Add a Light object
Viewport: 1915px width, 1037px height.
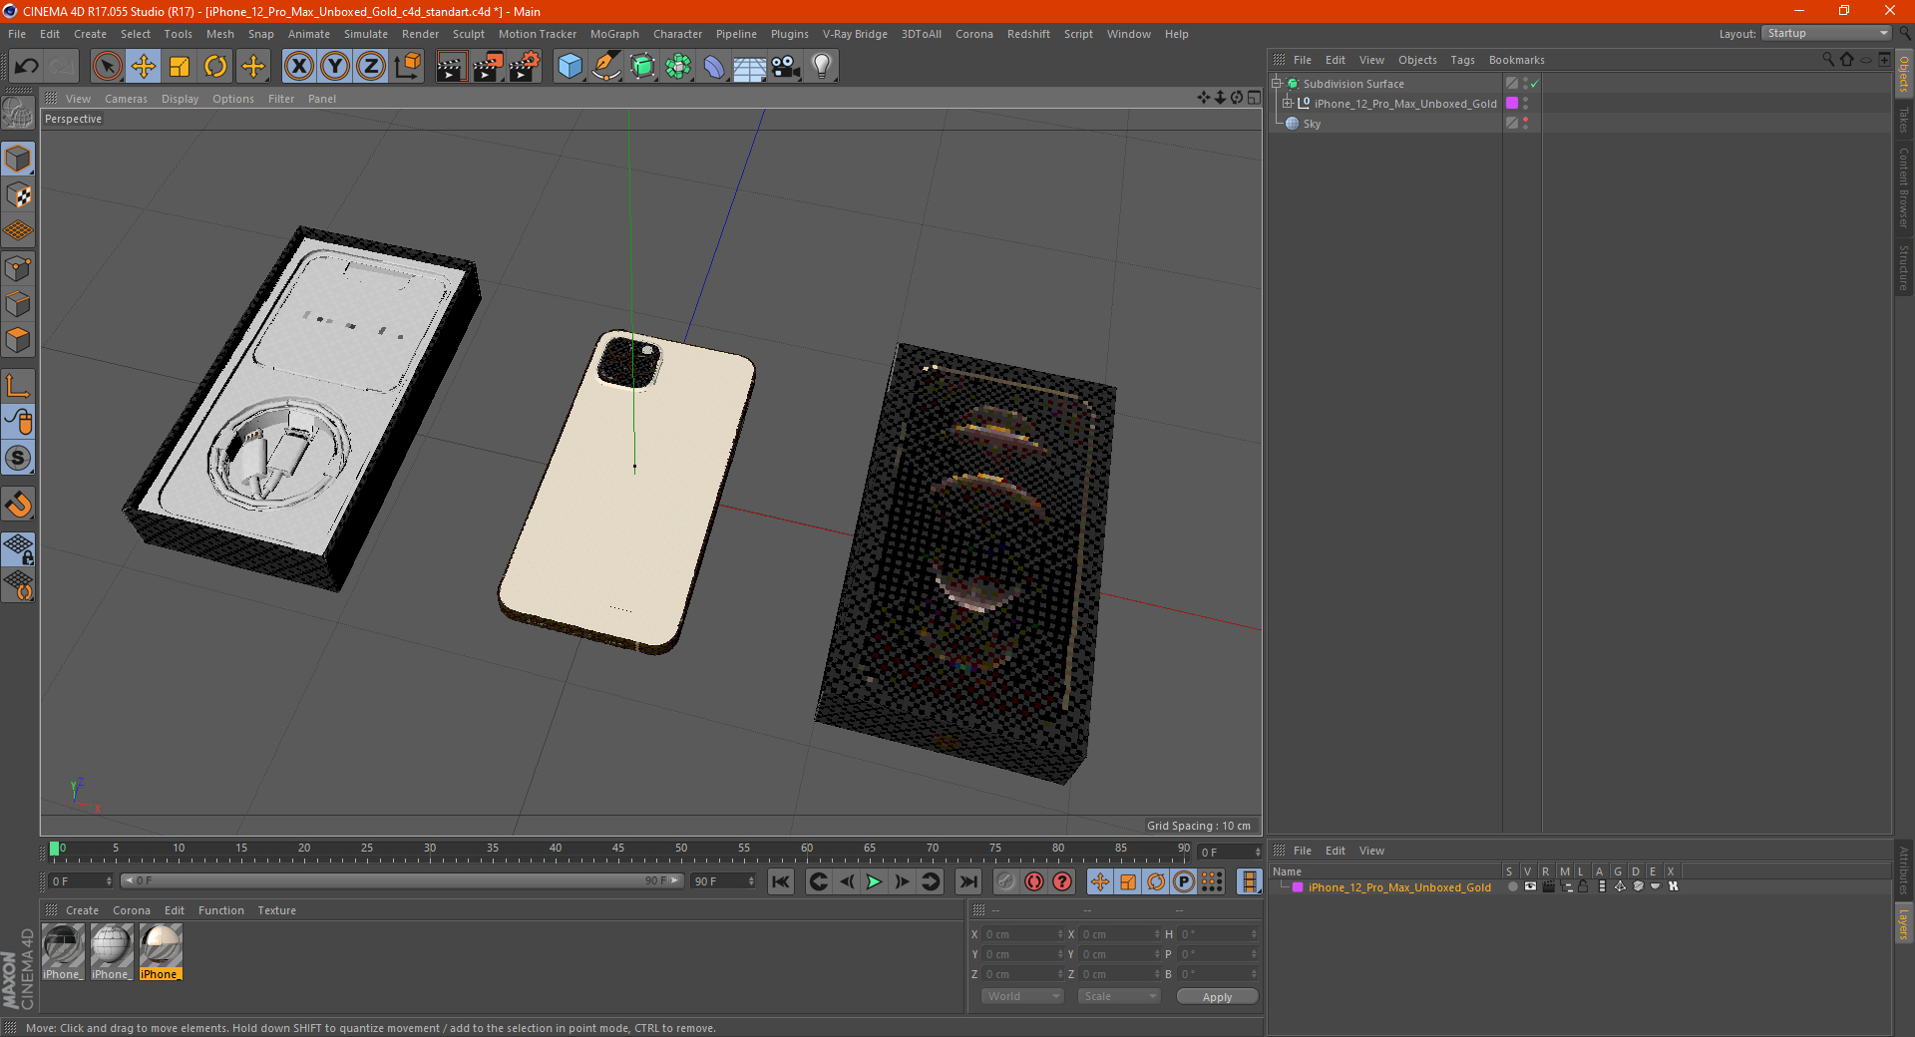822,67
